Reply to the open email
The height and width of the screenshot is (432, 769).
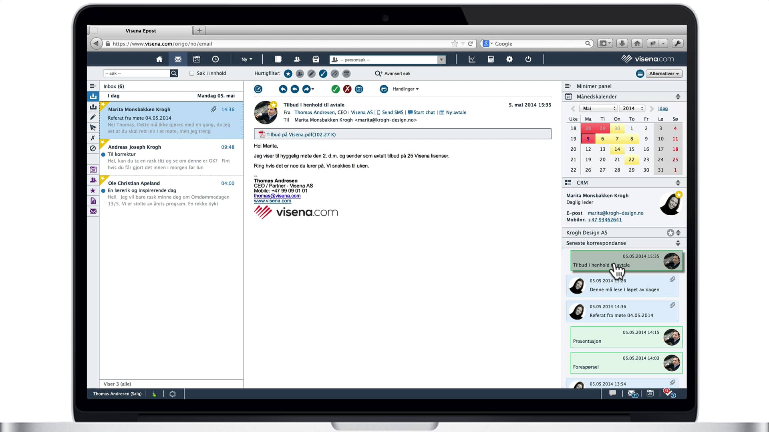(283, 89)
